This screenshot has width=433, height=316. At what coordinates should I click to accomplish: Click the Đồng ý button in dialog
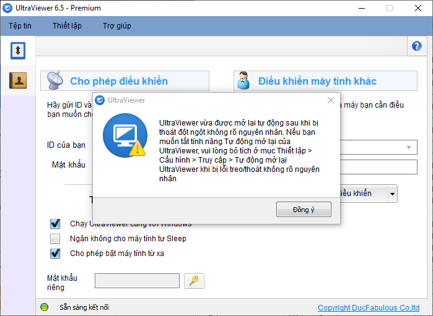(x=304, y=210)
